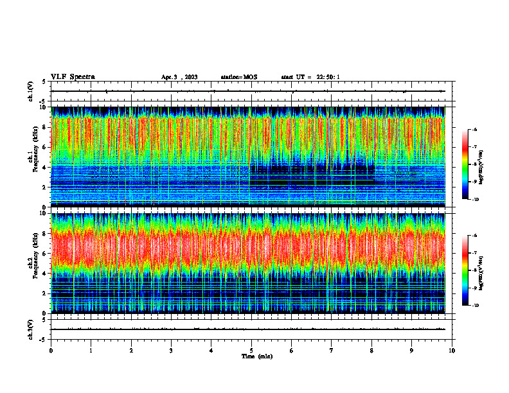Click time axis tick label "3"
Screen dimensions: 509x393
coord(171,351)
